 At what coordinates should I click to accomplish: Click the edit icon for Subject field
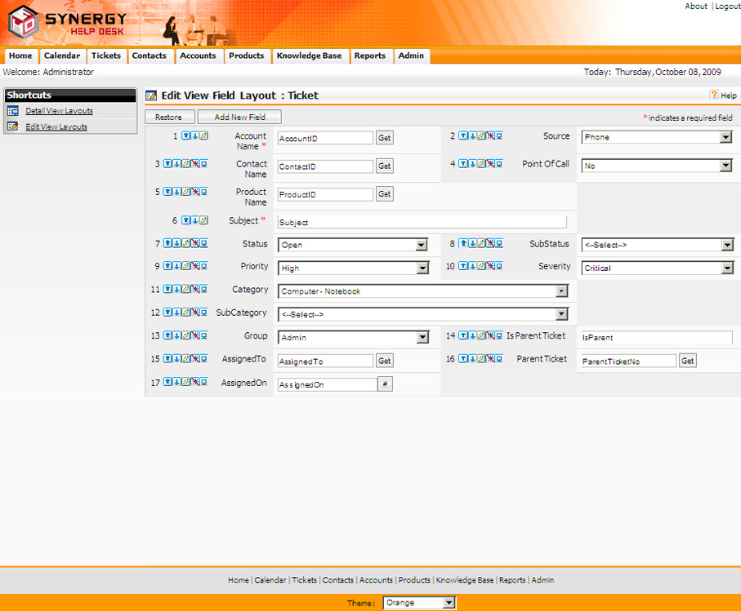point(204,220)
